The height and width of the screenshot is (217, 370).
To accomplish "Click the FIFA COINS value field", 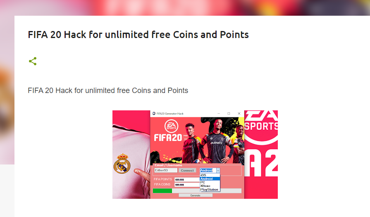I will (x=187, y=185).
